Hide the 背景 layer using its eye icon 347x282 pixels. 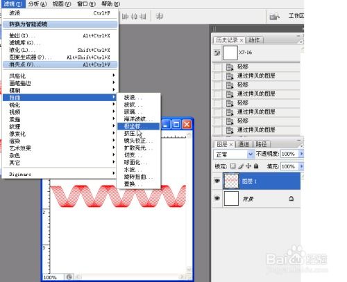tap(217, 198)
